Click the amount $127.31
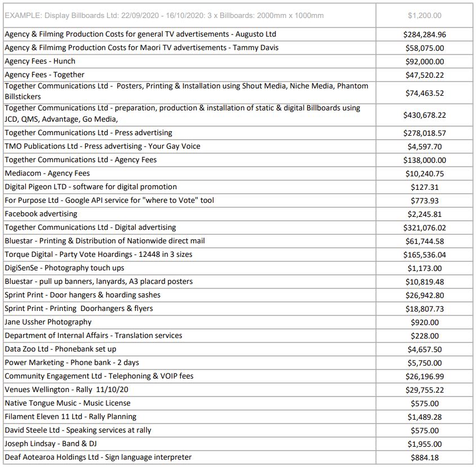 424,187
